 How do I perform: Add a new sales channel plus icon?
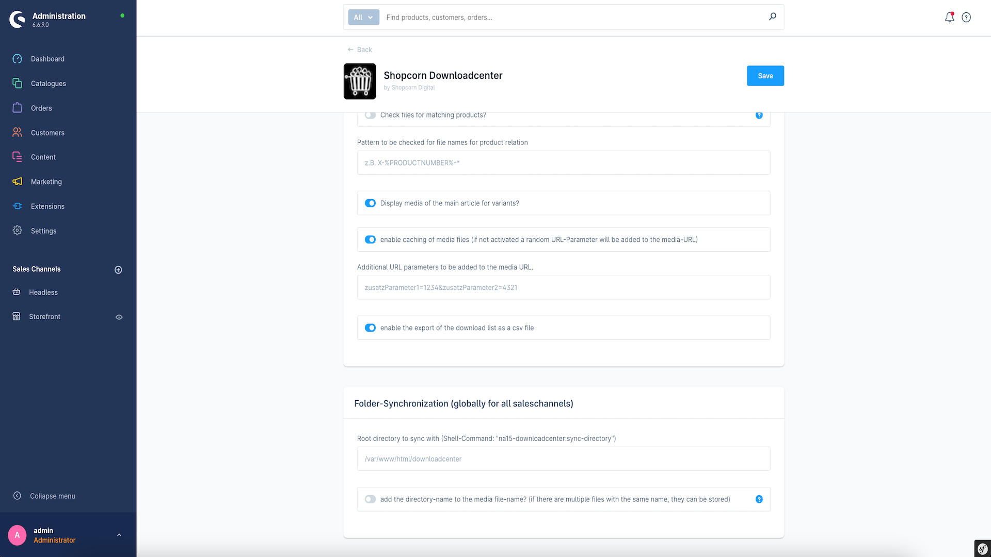[118, 270]
